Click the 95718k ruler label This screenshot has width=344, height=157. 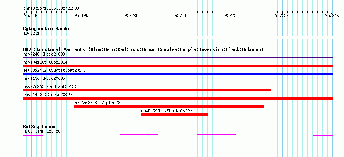(x=31, y=15)
